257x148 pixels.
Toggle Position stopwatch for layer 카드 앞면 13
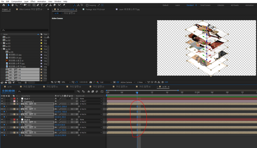[20, 125]
